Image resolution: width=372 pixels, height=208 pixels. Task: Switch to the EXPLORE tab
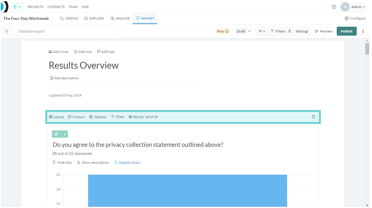tap(94, 18)
